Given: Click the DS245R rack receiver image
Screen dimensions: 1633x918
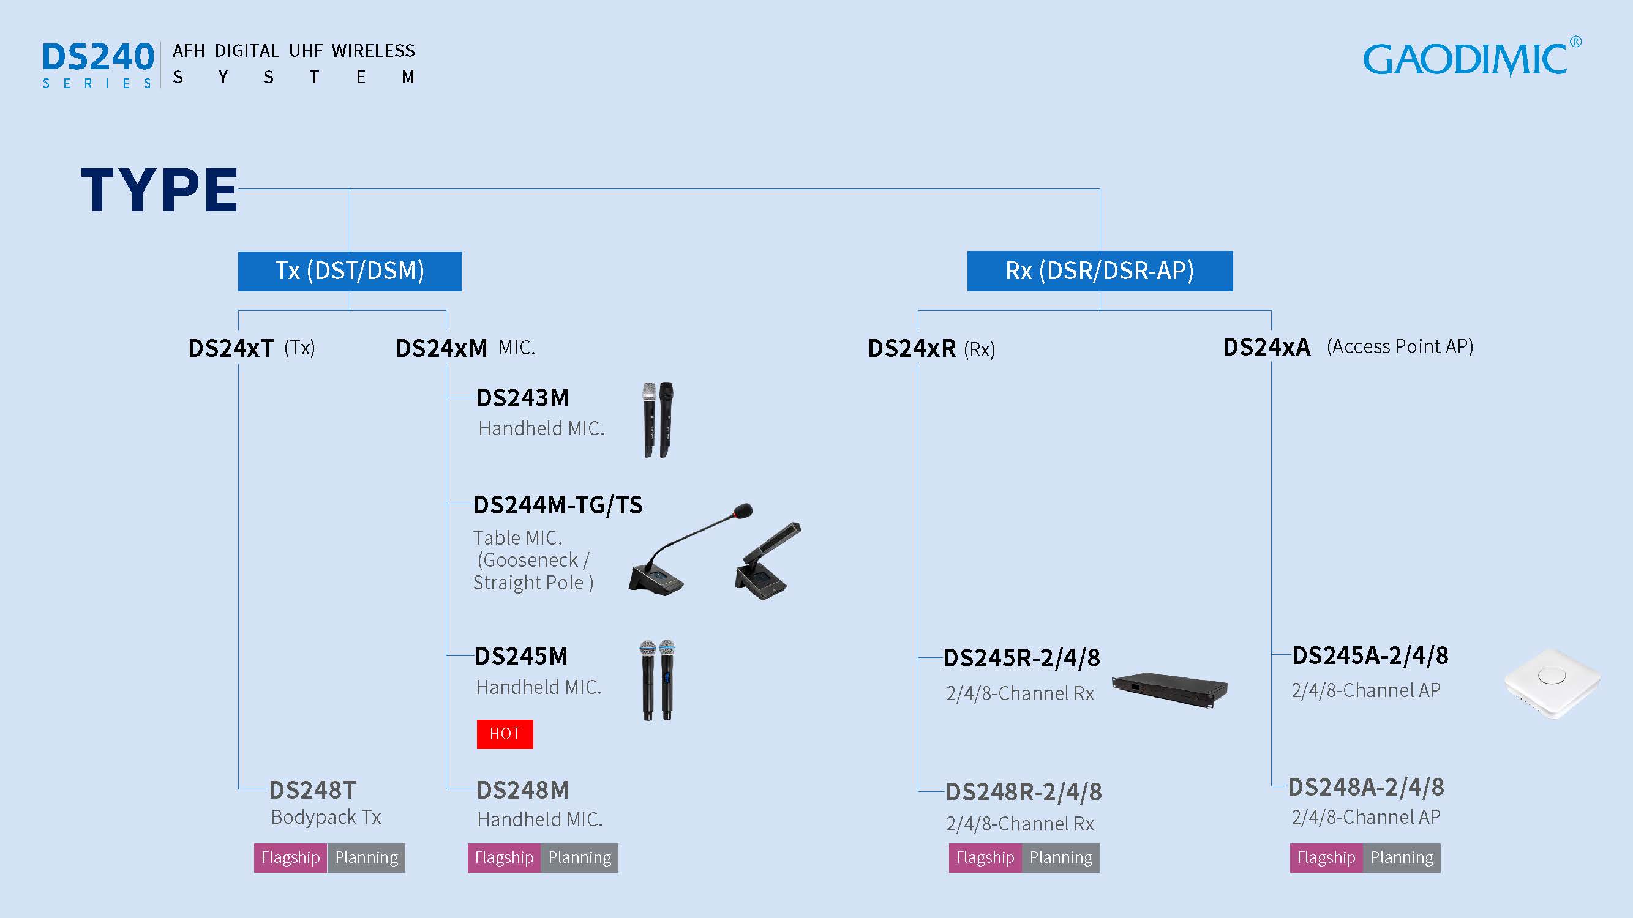Looking at the screenshot, I should (x=1169, y=688).
